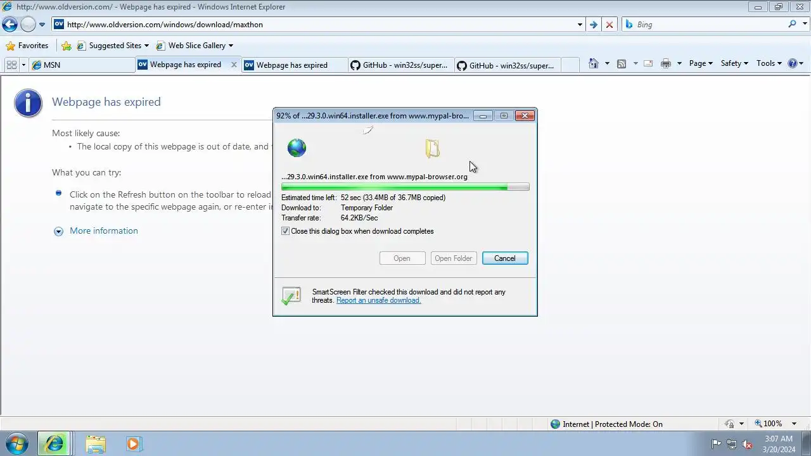Open the Safety menu
This screenshot has width=811, height=456.
734,63
